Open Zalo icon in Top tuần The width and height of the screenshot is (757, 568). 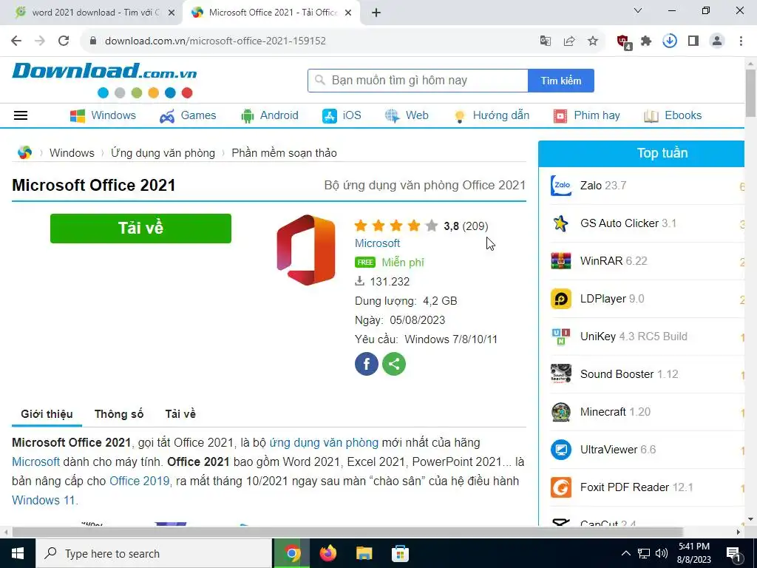(x=561, y=186)
